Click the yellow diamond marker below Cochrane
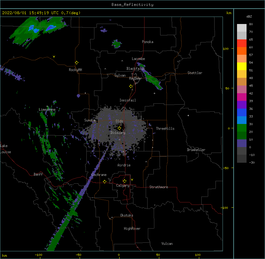 (105, 182)
